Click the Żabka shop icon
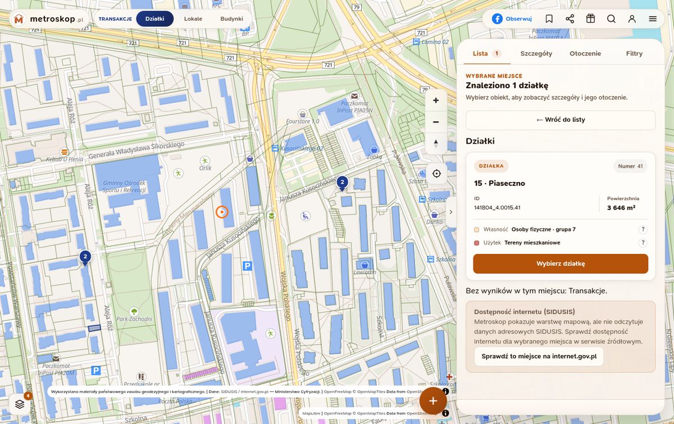 [374, 150]
